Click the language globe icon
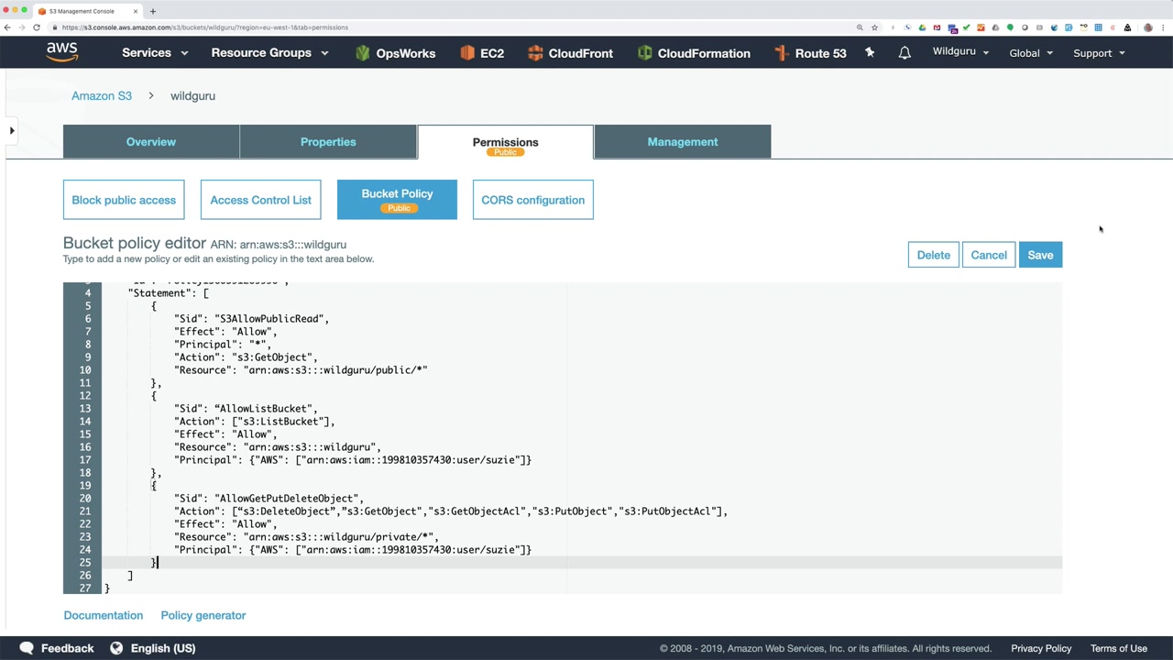This screenshot has width=1173, height=660. point(116,648)
